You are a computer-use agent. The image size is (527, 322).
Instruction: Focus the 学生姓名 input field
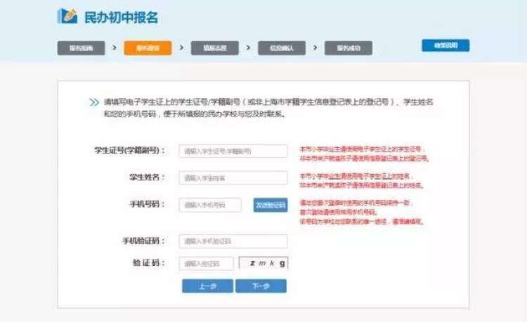233,178
